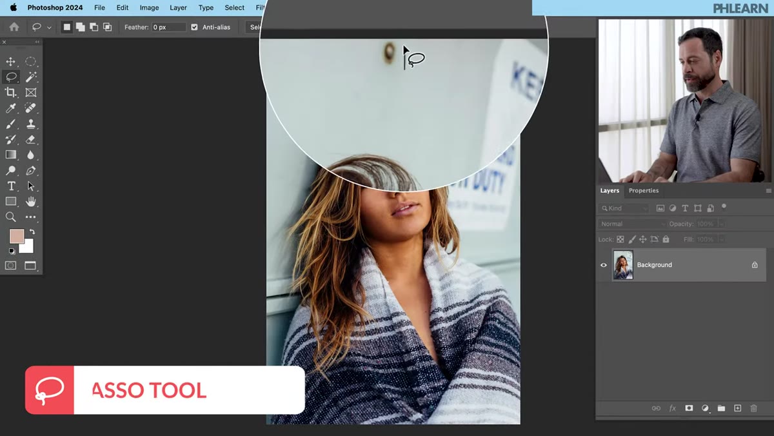
Task: Select the Elliptical Marquee tool
Action: (x=30, y=61)
